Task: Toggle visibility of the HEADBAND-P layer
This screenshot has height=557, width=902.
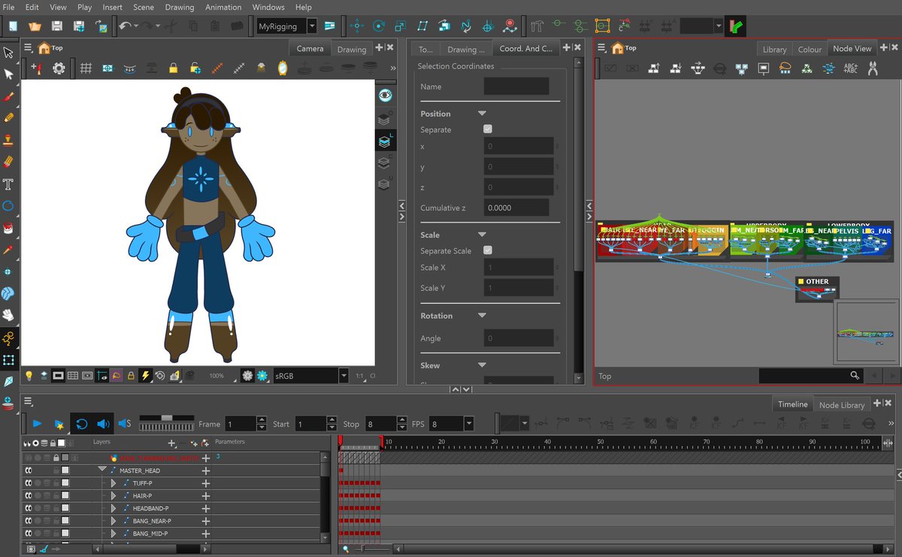Action: pyautogui.click(x=29, y=508)
